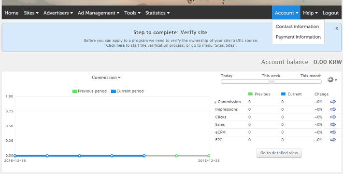Go to Home in the navigation bar

tap(12, 13)
